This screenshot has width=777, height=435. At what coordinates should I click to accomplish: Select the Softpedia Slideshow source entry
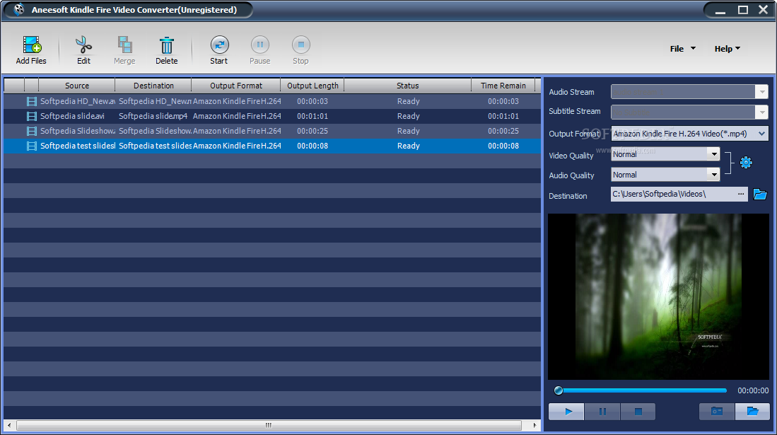pos(77,131)
